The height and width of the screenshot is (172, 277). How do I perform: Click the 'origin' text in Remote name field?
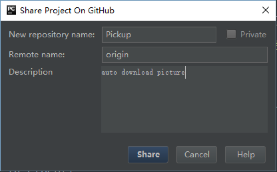[x=117, y=55]
